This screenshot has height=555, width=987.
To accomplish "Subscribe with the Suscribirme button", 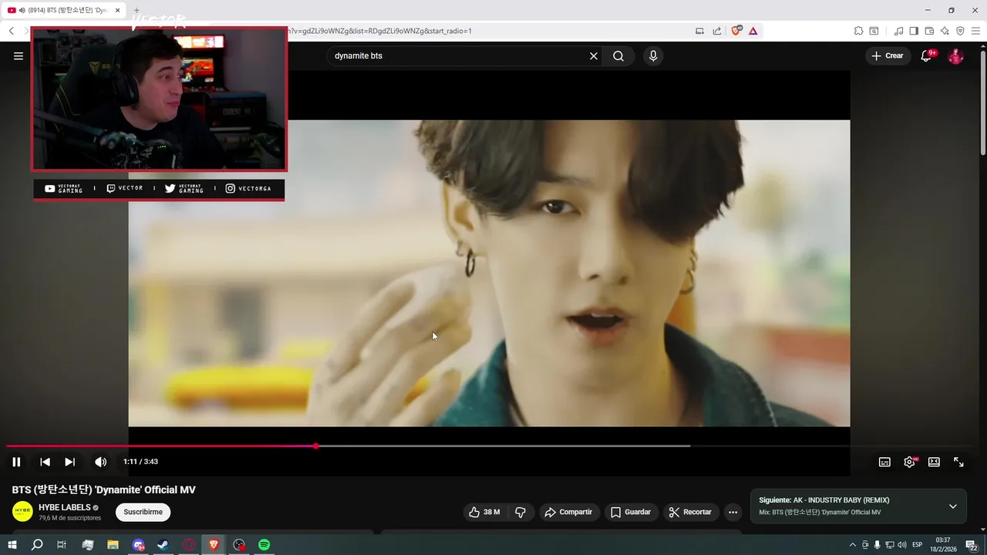I will pos(143,512).
